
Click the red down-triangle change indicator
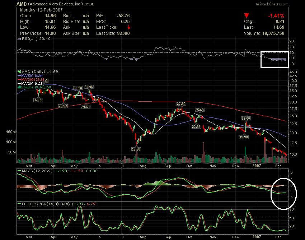pyautogui.click(x=247, y=16)
